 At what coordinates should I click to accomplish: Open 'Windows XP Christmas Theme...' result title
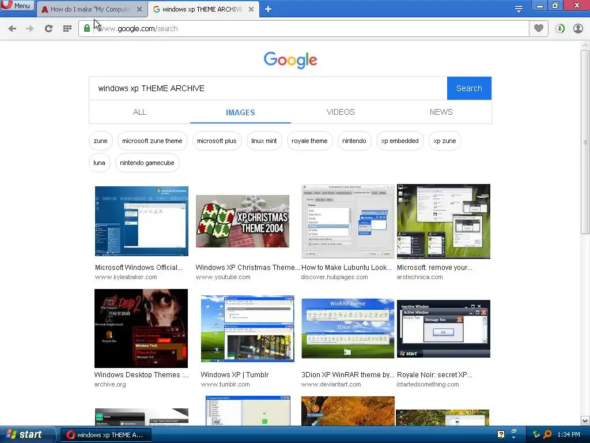(248, 268)
